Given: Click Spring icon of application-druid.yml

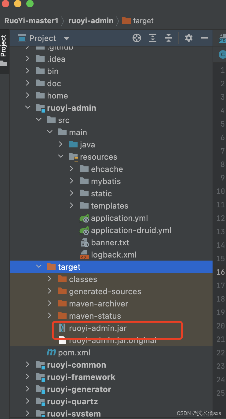Looking at the screenshot, I should click(84, 230).
